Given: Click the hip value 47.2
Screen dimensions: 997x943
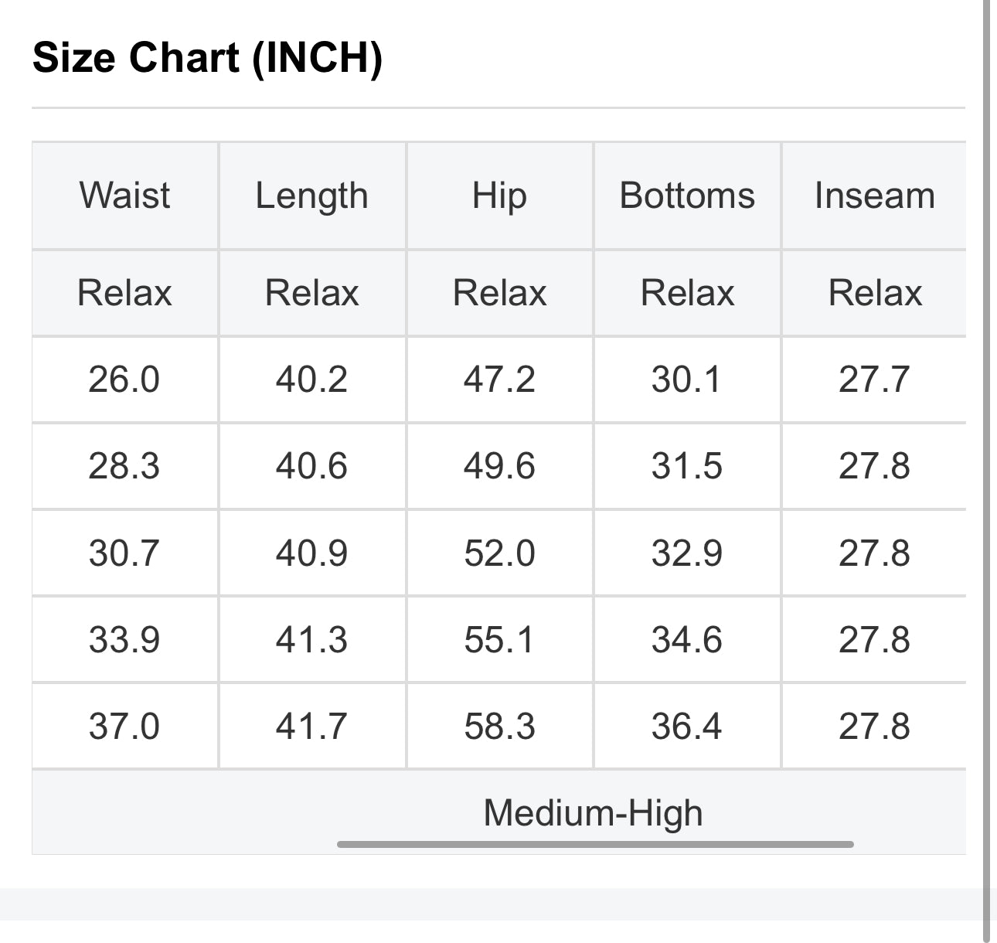Looking at the screenshot, I should click(x=499, y=380).
